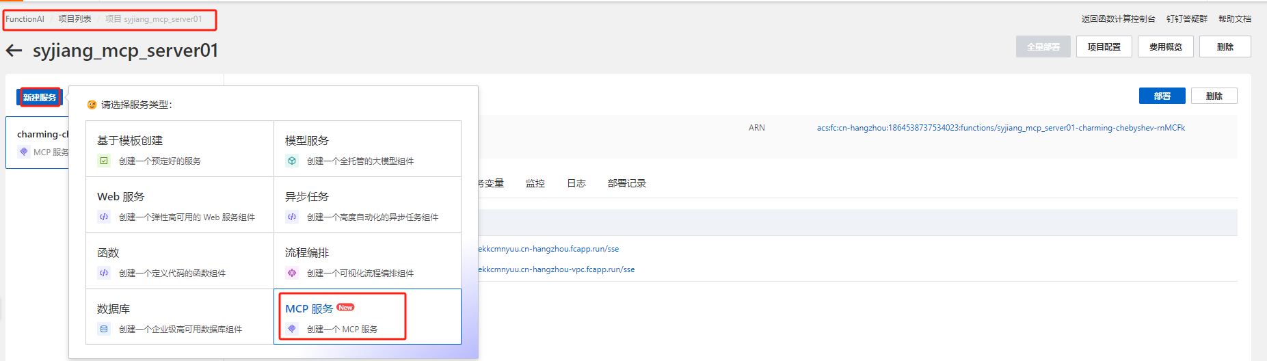Select the 请选择服务类型 heading text
The width and height of the screenshot is (1267, 361).
click(x=137, y=105)
